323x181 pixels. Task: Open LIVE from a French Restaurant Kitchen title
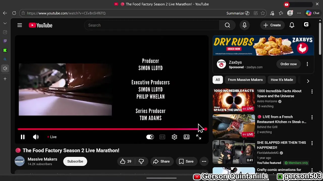(x=282, y=119)
